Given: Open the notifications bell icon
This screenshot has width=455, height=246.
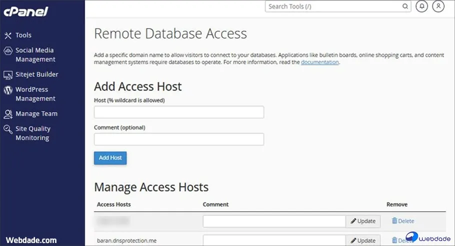Looking at the screenshot, I should click(x=421, y=6).
